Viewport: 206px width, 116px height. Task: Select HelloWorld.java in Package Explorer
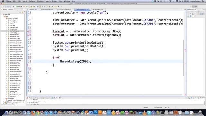[14, 34]
